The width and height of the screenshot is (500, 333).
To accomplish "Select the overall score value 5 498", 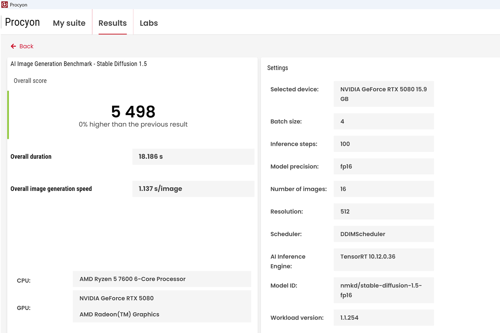I will [x=133, y=112].
